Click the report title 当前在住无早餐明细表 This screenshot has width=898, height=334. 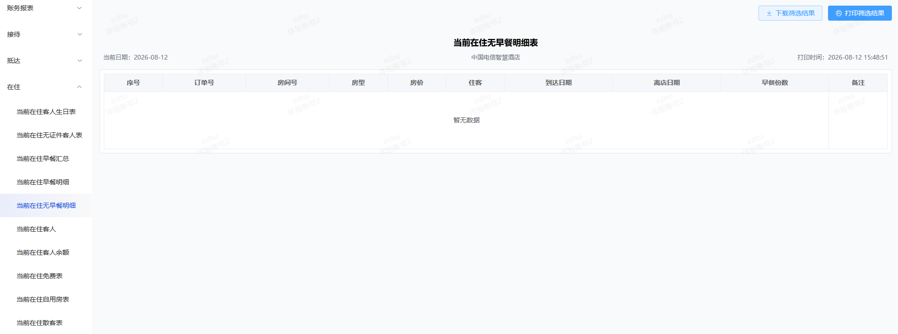point(495,43)
